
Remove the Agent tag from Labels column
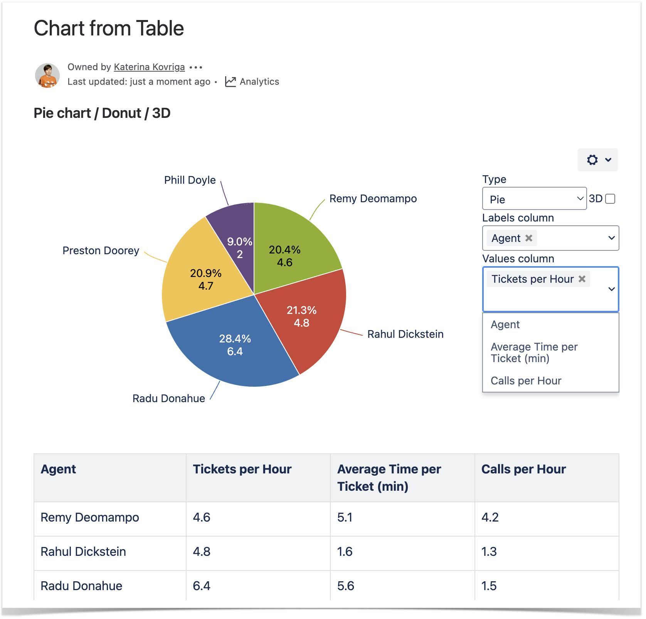click(529, 238)
